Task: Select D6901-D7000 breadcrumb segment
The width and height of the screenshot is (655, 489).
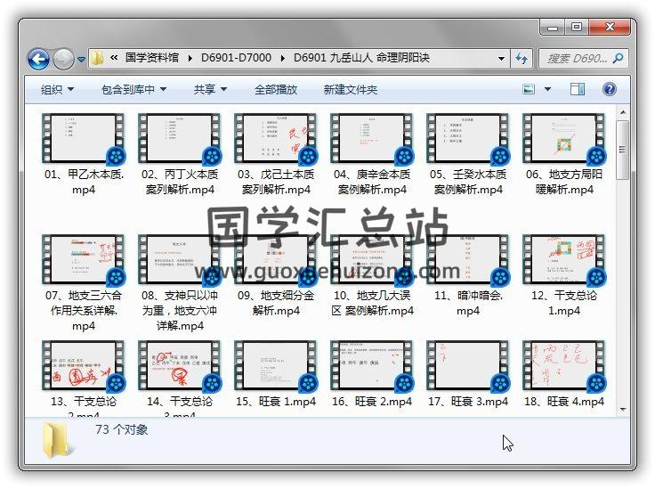Action: [236, 58]
